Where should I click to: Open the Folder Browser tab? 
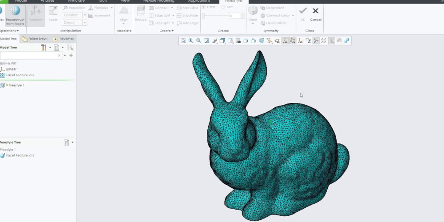(35, 39)
